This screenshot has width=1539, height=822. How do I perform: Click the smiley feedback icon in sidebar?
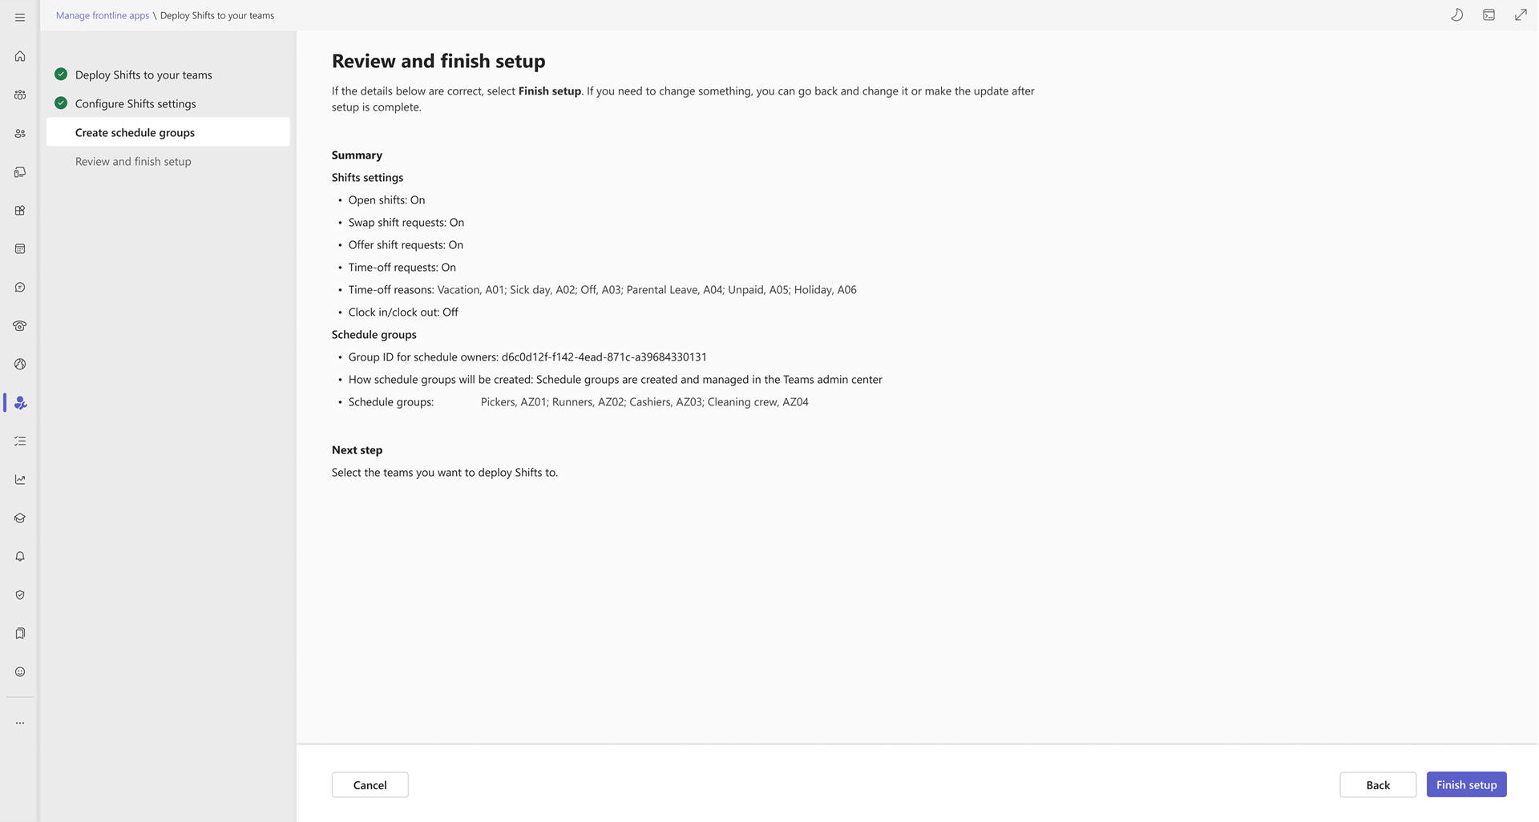point(20,672)
